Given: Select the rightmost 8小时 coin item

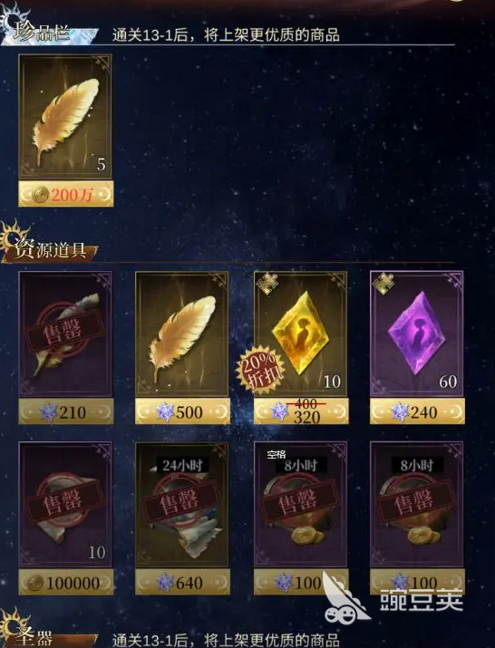Looking at the screenshot, I should coord(417,504).
